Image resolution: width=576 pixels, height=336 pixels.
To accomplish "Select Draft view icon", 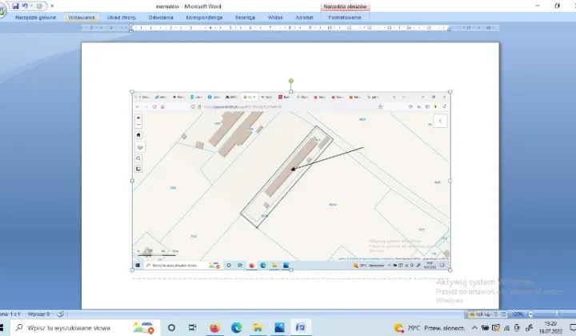I will [x=503, y=314].
